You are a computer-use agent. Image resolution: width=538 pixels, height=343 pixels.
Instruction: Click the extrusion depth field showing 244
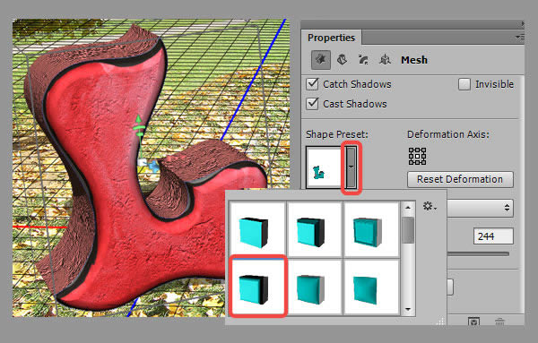(x=493, y=236)
